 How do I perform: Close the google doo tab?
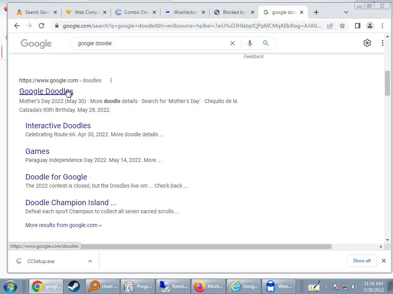point(302,12)
